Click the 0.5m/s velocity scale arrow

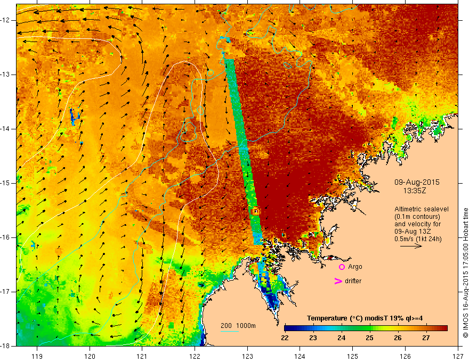(411, 246)
